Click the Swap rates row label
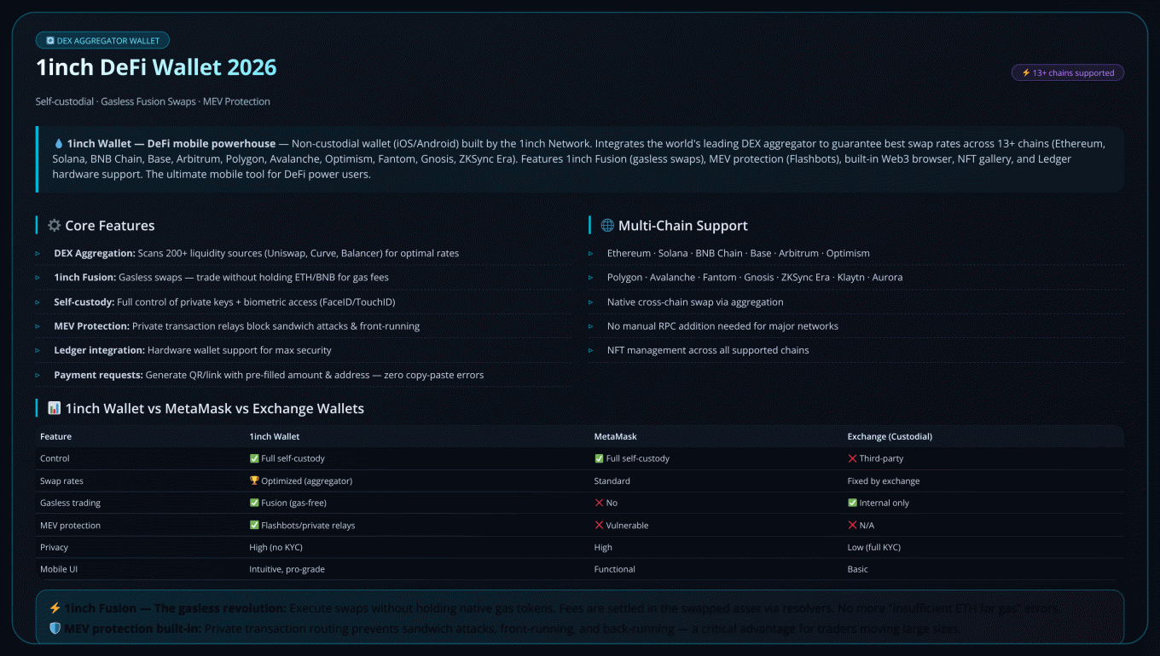This screenshot has height=656, width=1160. click(61, 481)
